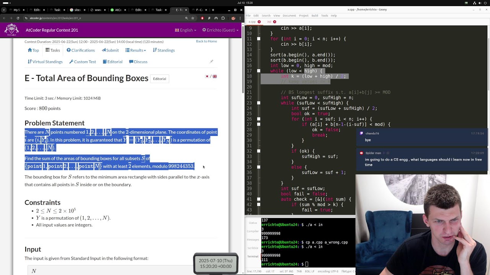The height and width of the screenshot is (275, 490).
Task: Open Geany Edit menu
Action: coord(256,16)
